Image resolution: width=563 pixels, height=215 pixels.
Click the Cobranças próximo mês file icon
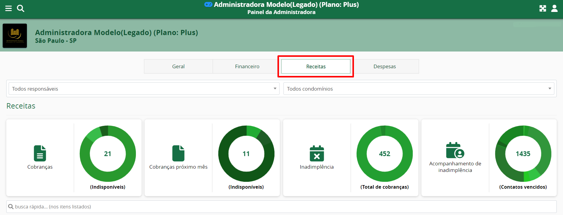pos(178,153)
